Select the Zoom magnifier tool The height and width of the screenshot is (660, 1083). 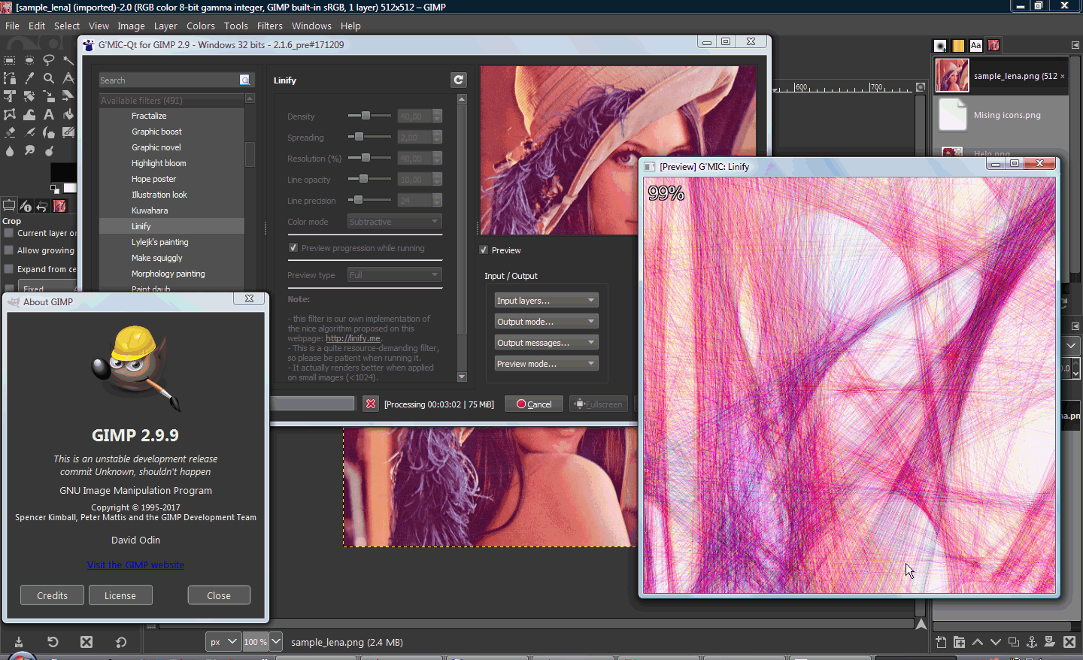coord(49,78)
